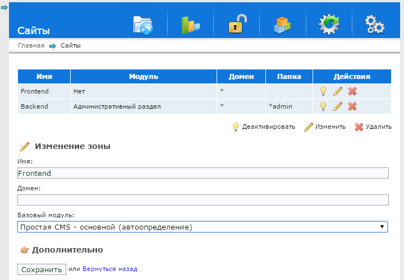Click the Базовый модуль label

click(46, 215)
